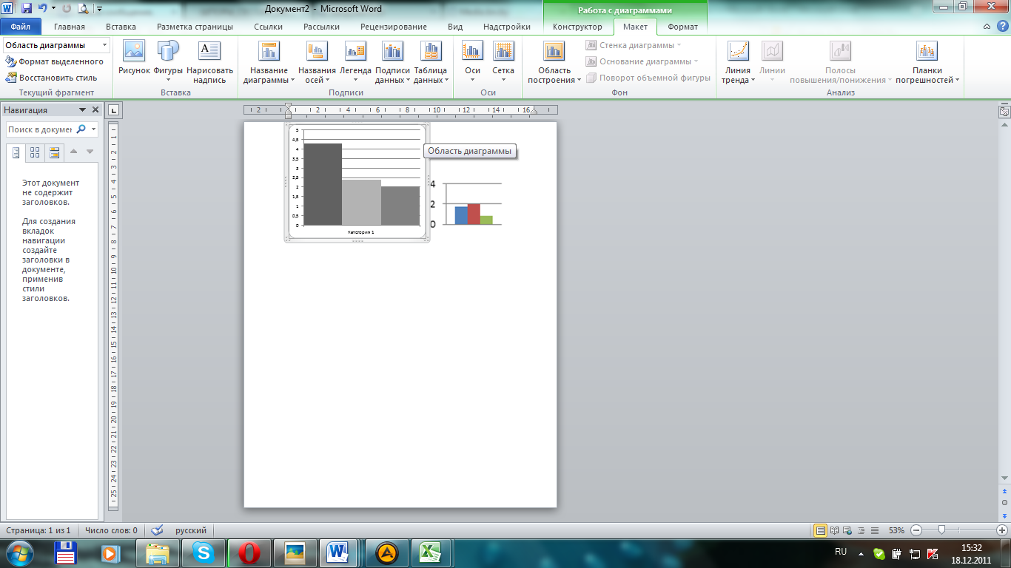
Task: Open the Линия тренда trendline options
Action: click(739, 62)
